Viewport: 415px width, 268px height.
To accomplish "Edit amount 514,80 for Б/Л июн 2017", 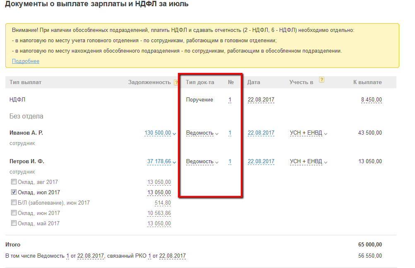I will tap(163, 203).
